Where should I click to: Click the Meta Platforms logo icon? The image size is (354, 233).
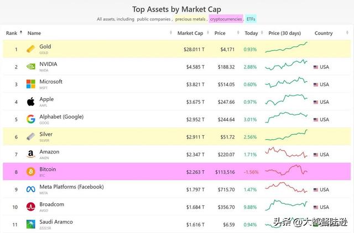click(x=31, y=189)
